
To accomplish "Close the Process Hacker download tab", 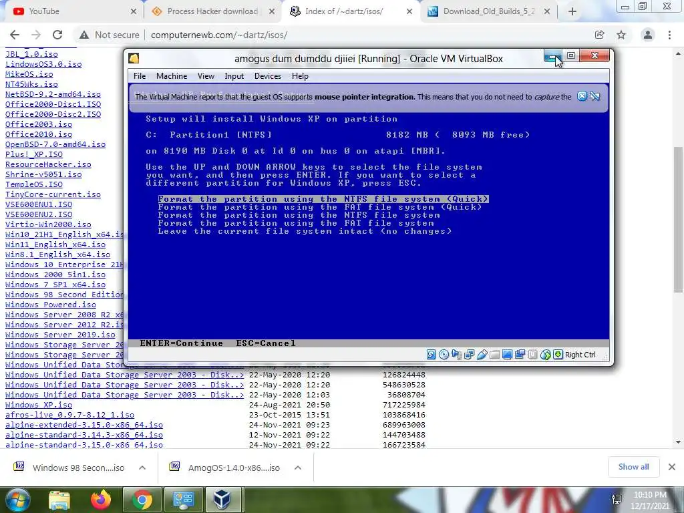I will click(x=271, y=12).
